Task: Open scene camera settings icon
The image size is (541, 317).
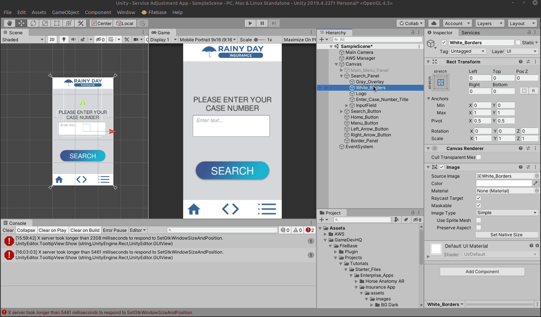Action: tap(136, 39)
